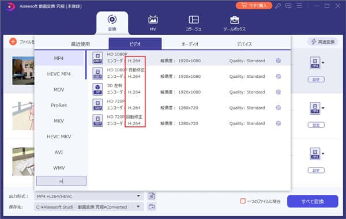Open settings gear for HD 1080P auto-correct preset
The width and height of the screenshot is (346, 219).
point(279,76)
